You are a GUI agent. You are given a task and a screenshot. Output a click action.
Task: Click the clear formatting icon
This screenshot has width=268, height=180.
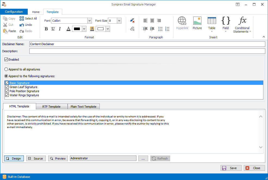tap(132, 21)
